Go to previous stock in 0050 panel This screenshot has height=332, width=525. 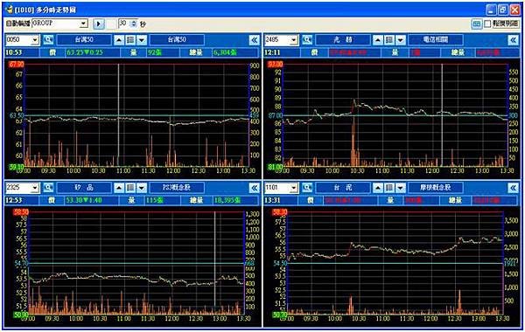pyautogui.click(x=119, y=40)
